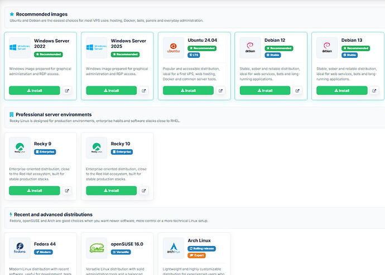Image resolution: width=385 pixels, height=275 pixels.
Task: Install the Ubuntu 24.04 image
Action: click(x=188, y=90)
